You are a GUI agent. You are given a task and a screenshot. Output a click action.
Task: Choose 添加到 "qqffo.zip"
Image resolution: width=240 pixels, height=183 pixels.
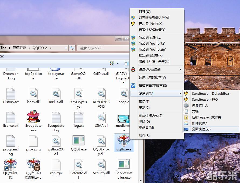(157, 50)
